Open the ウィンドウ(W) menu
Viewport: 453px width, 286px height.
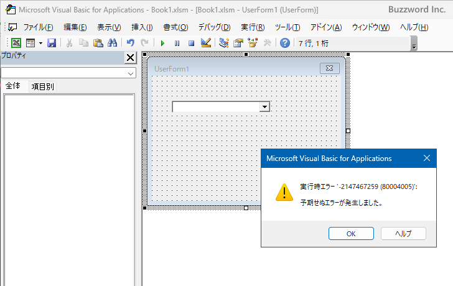371,27
